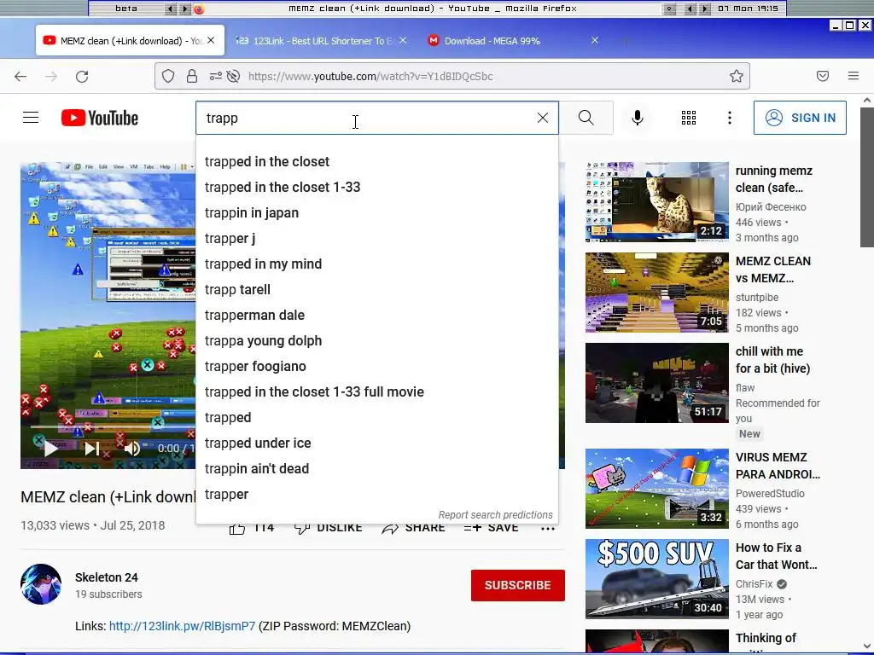Screen dimensions: 874x655
Task: Click the magnifier search button
Action: pos(586,118)
